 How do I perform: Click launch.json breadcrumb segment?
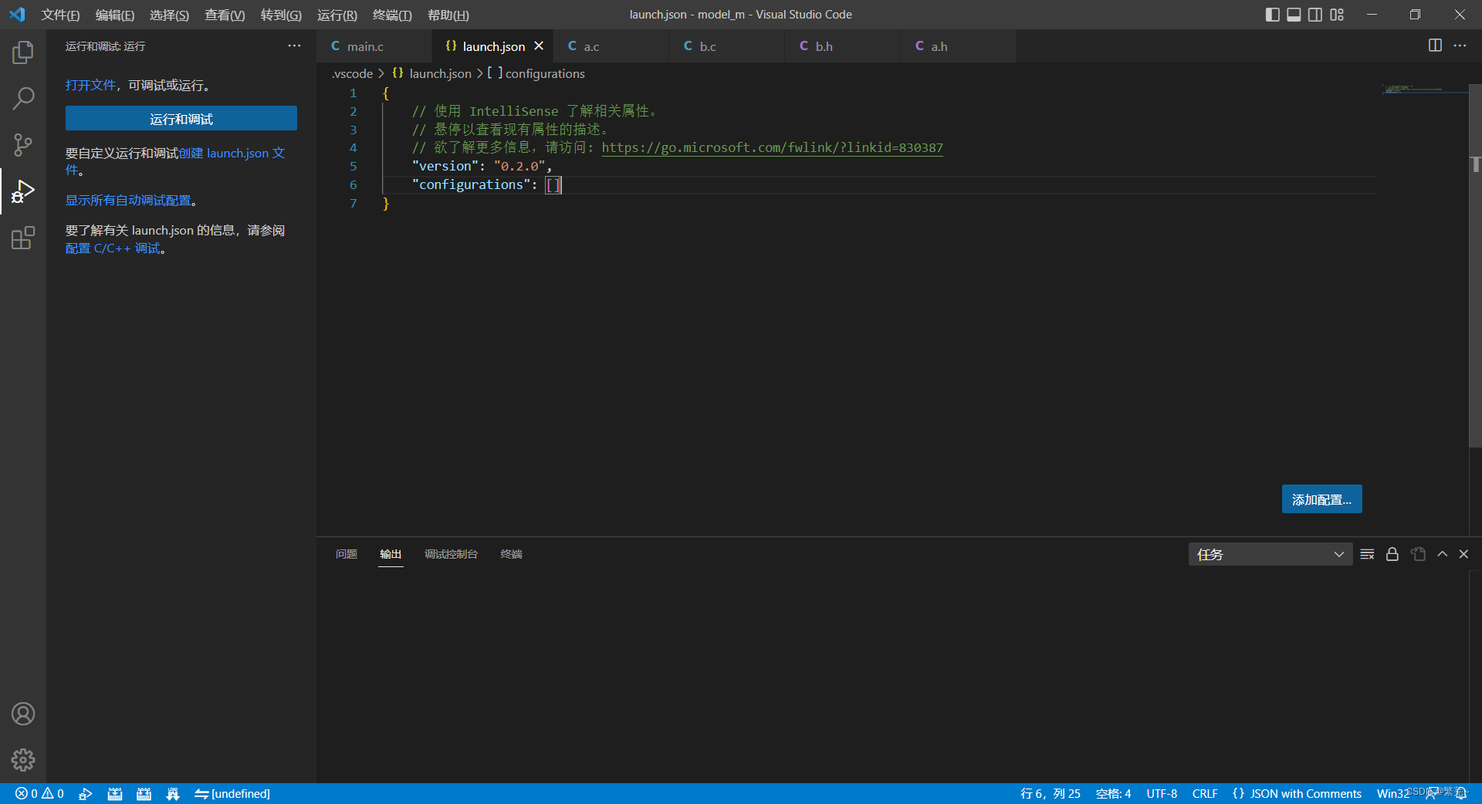point(440,73)
